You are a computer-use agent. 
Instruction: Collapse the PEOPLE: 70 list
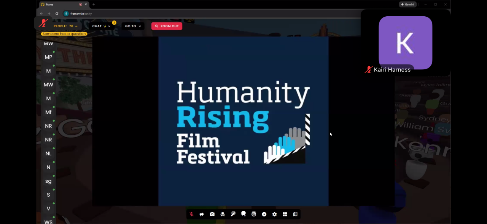point(66,26)
